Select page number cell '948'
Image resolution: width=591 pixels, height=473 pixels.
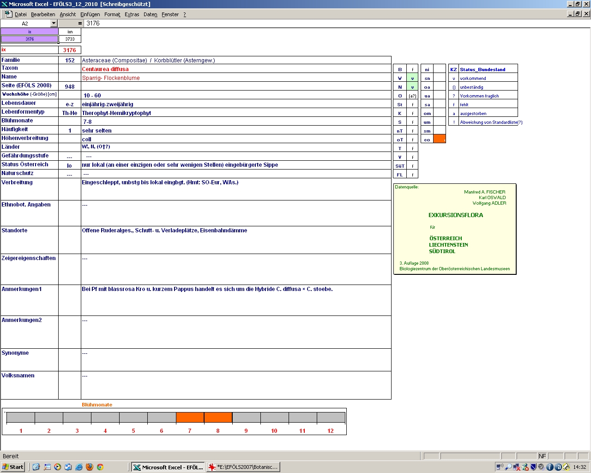(70, 86)
